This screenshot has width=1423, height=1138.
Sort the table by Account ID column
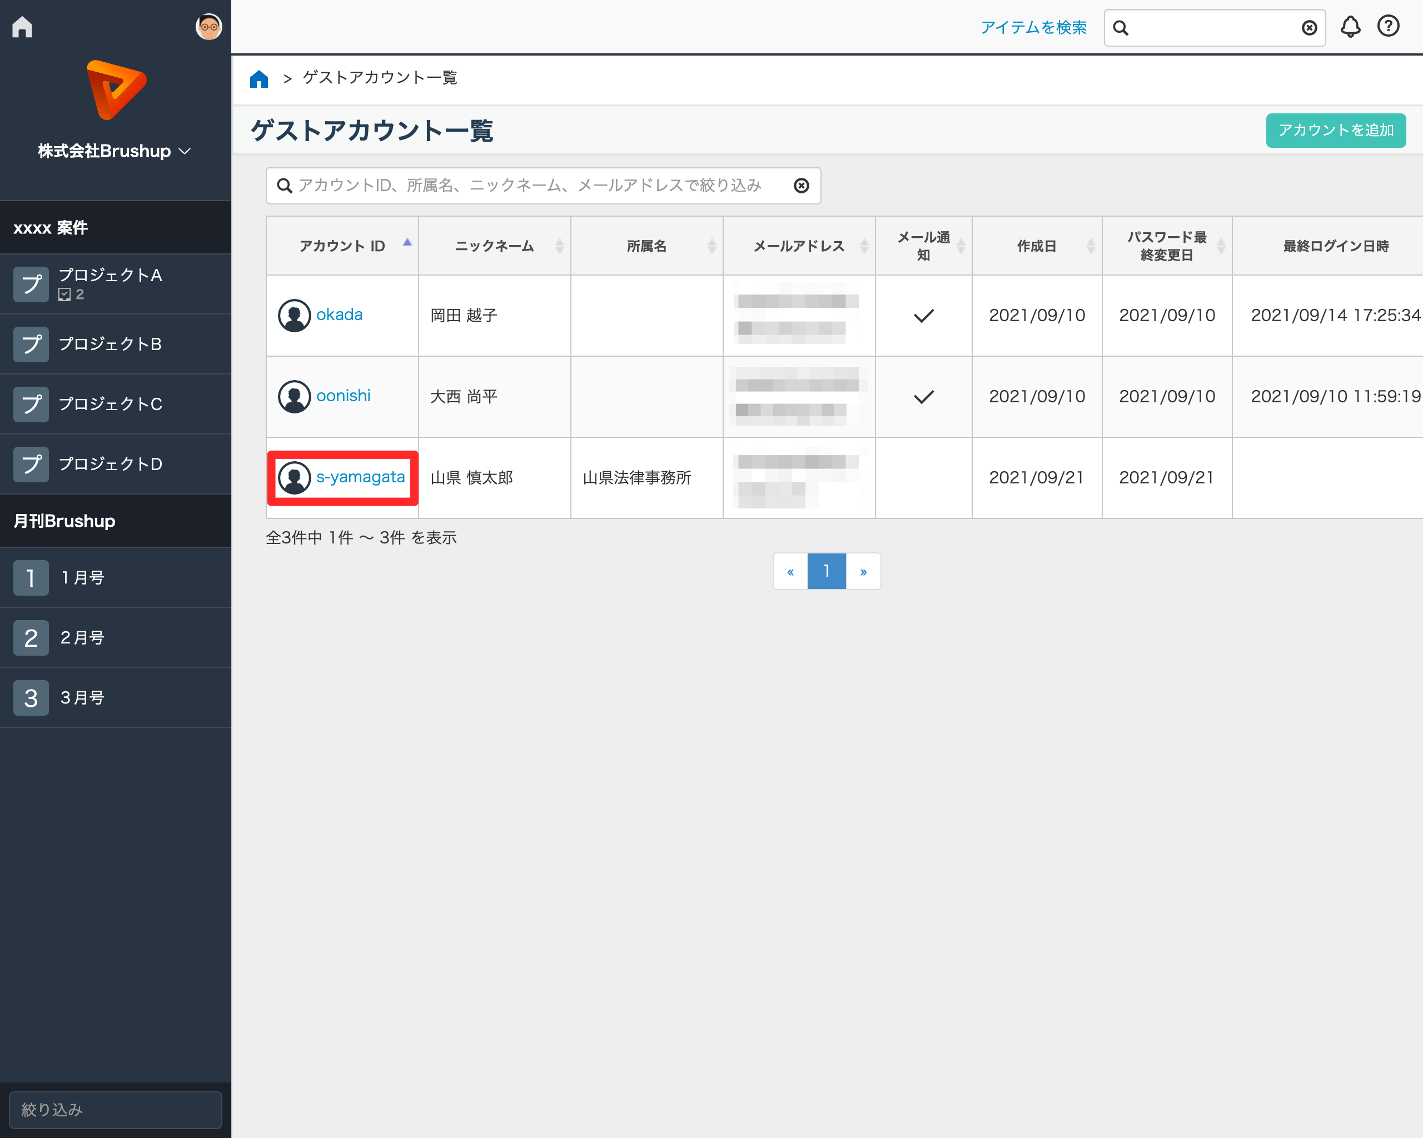342,246
